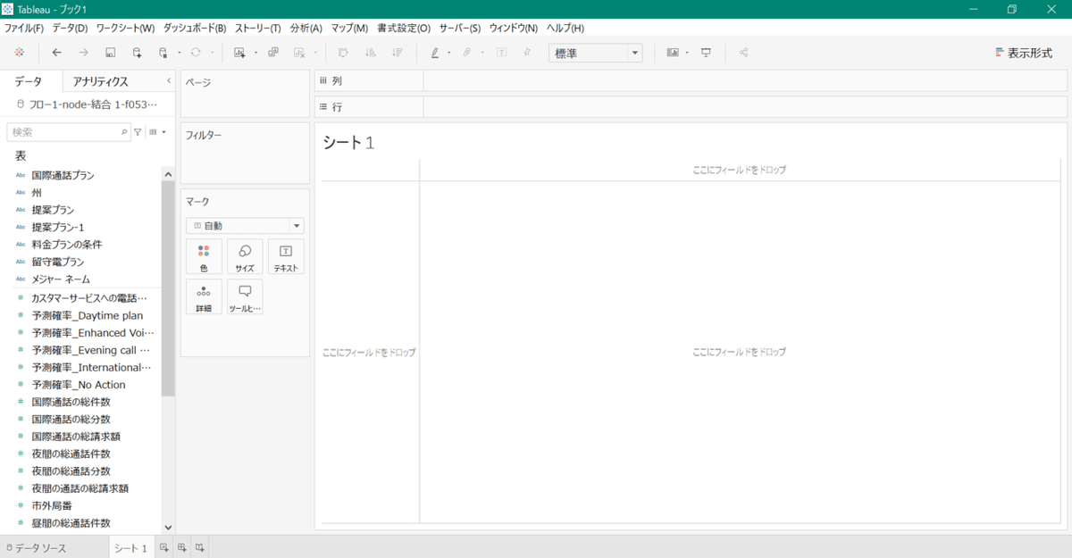The image size is (1072, 558).
Task: Open the 分析(A) menu
Action: click(306, 29)
